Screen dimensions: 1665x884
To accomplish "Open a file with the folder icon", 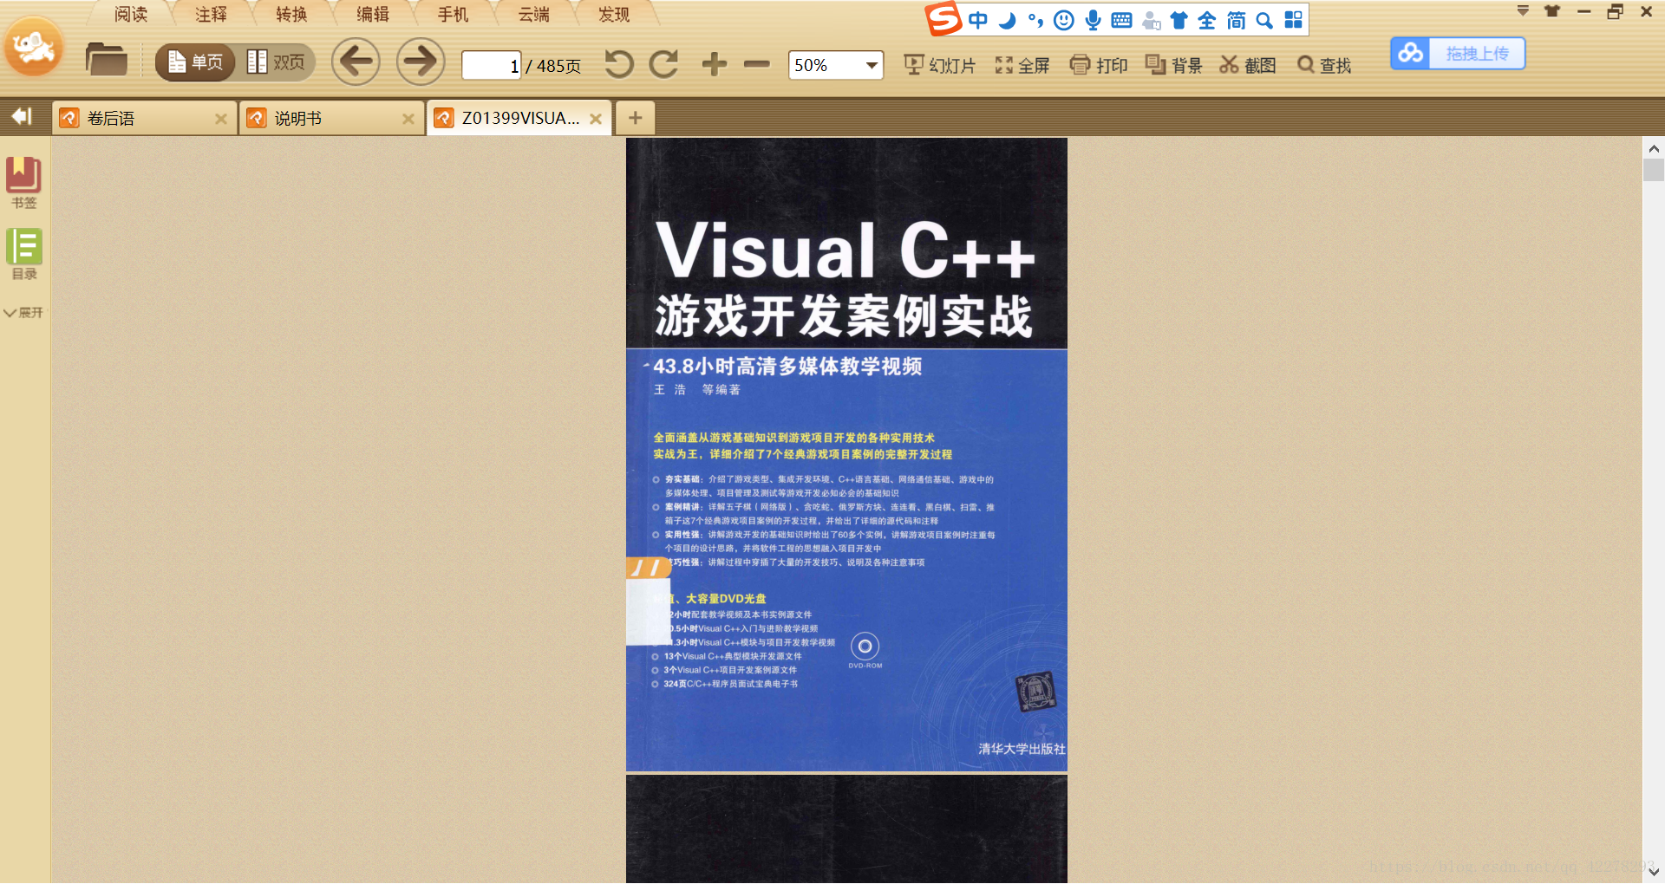I will click(x=107, y=60).
